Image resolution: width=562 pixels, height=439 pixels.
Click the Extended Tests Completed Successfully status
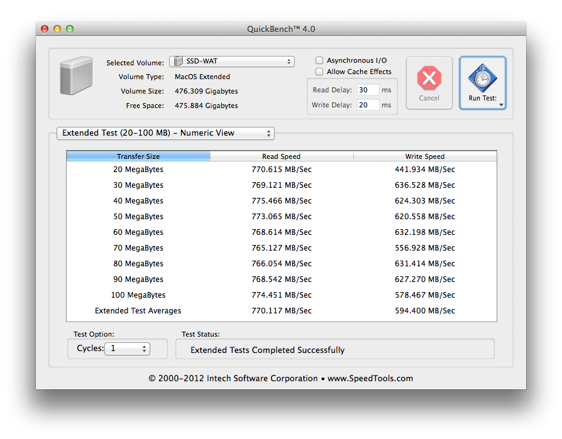tap(267, 350)
